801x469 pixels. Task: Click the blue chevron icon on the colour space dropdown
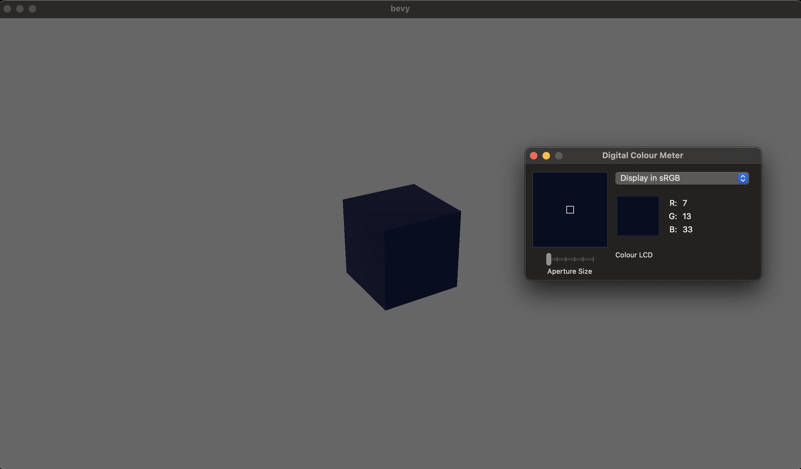743,178
